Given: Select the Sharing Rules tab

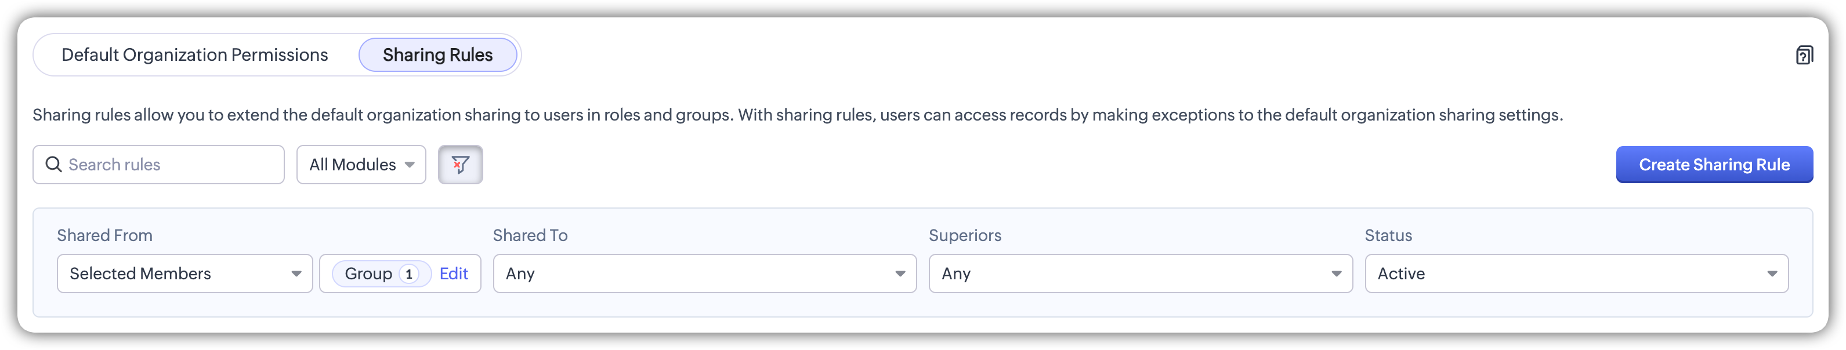Looking at the screenshot, I should 437,55.
